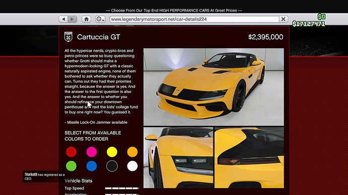Click the browser forward arrow button
The image size is (348, 195).
coord(72,19)
